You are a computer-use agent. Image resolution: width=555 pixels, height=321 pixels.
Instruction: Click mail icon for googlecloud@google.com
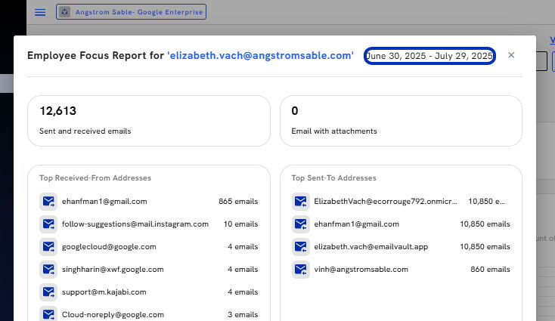48,247
